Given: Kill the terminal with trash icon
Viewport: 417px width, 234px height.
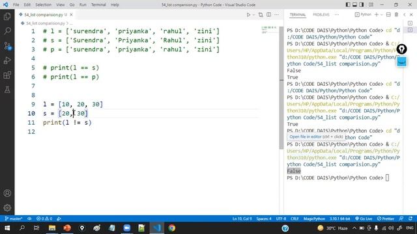Looking at the screenshot, I should [396, 14].
